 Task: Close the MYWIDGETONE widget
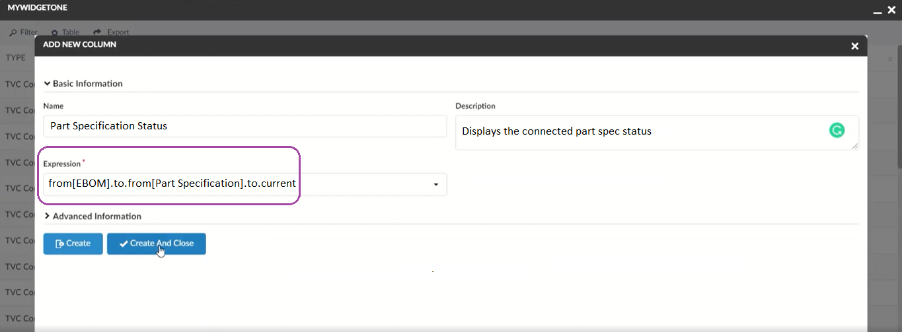click(x=891, y=10)
